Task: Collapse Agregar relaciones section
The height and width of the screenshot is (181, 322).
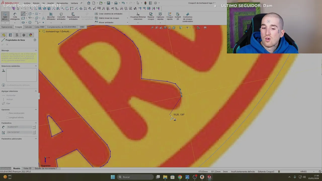Action: point(36,91)
